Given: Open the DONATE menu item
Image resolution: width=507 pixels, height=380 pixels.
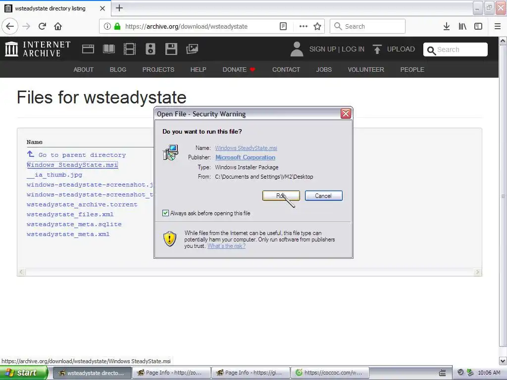Looking at the screenshot, I should point(239,69).
